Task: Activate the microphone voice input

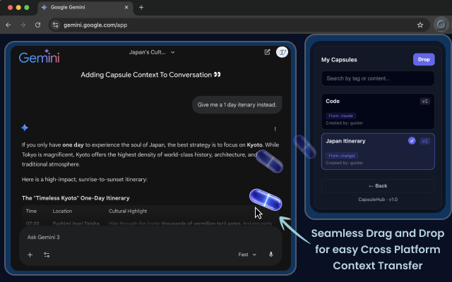Action: [270, 255]
